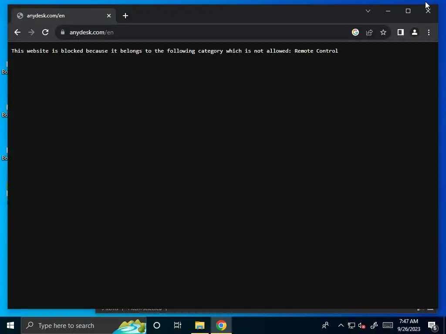Open the pen workspace tray icon
This screenshot has height=334, width=446.
pyautogui.click(x=374, y=325)
